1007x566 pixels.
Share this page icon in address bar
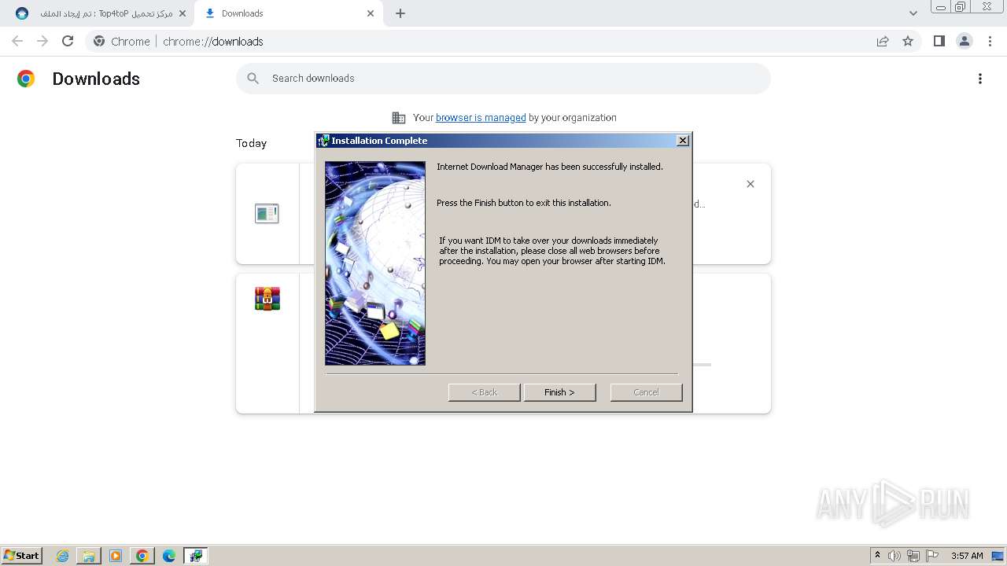coord(883,41)
